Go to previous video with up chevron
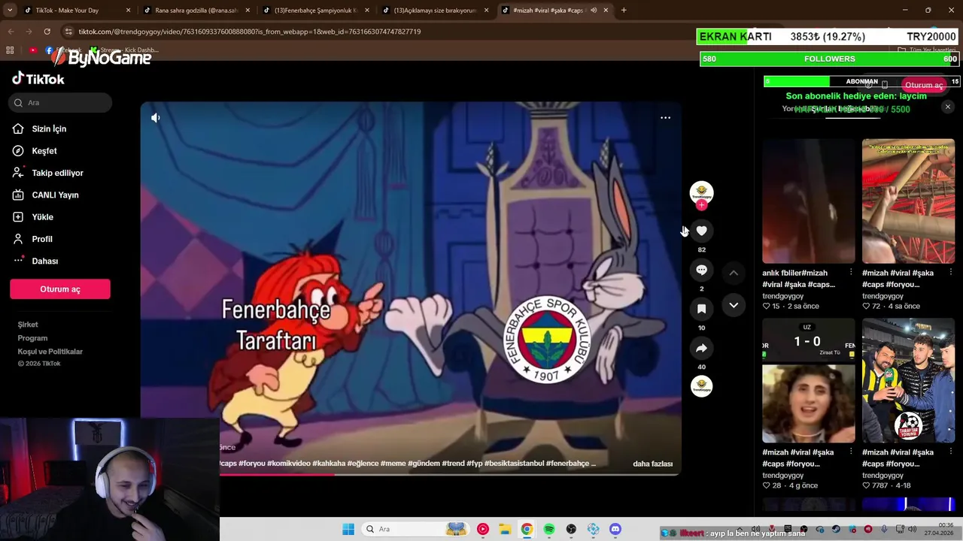This screenshot has height=541, width=963. coord(734,273)
